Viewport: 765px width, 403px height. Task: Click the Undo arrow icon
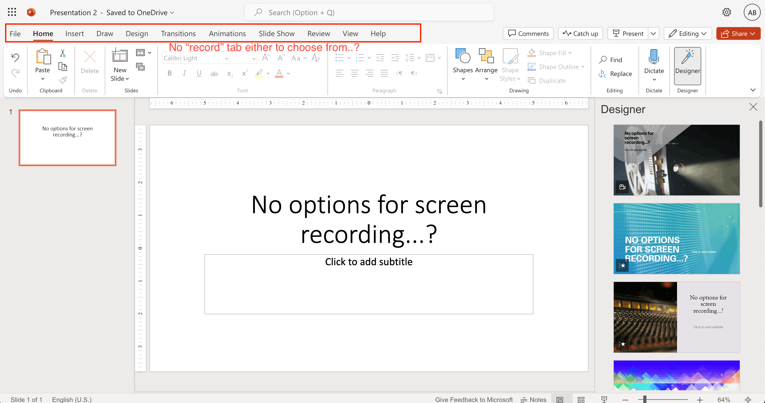tap(15, 57)
